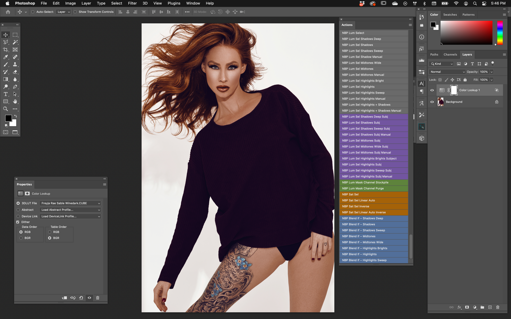Open the Auto-Select Layer dropdown

coord(63,12)
